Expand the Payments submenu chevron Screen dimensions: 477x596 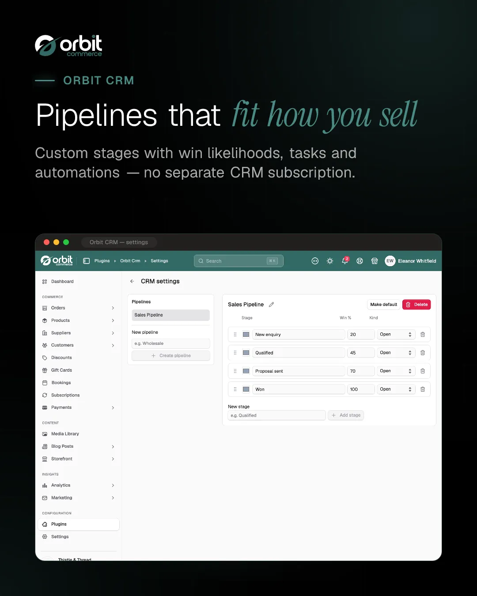pyautogui.click(x=113, y=407)
